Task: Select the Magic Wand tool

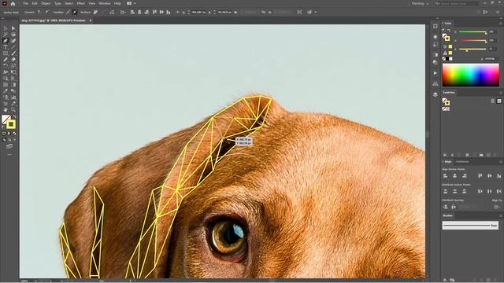Action: coord(6,35)
